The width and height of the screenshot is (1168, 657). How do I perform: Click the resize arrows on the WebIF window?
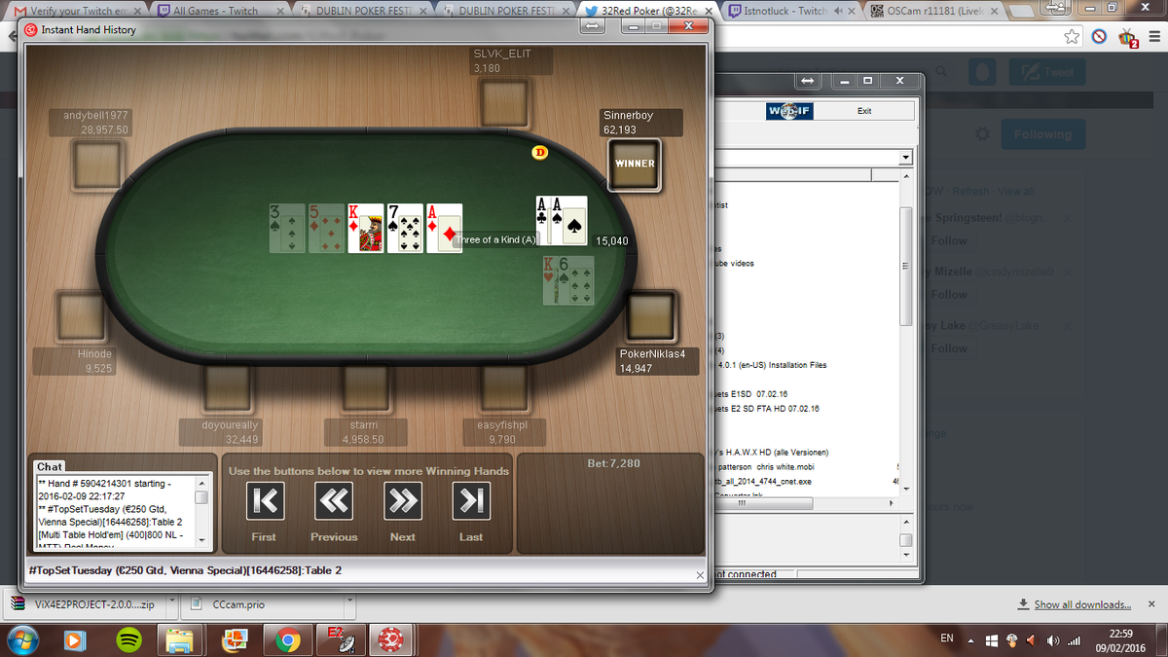point(807,80)
